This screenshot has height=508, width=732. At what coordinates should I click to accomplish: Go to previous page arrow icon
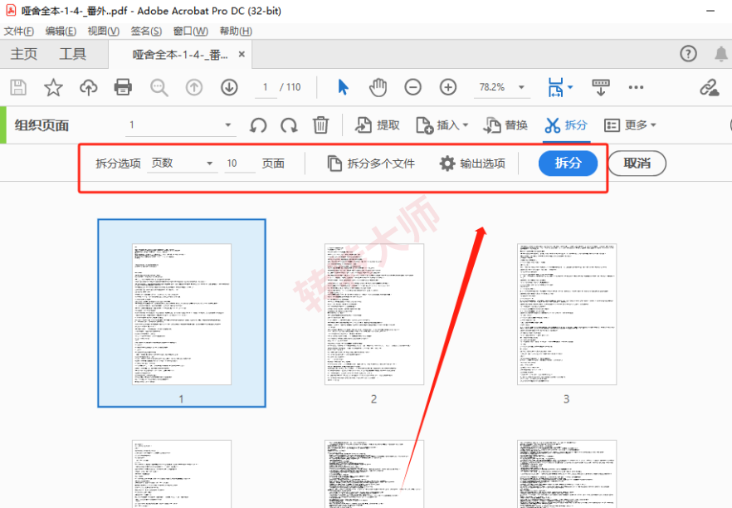194,87
